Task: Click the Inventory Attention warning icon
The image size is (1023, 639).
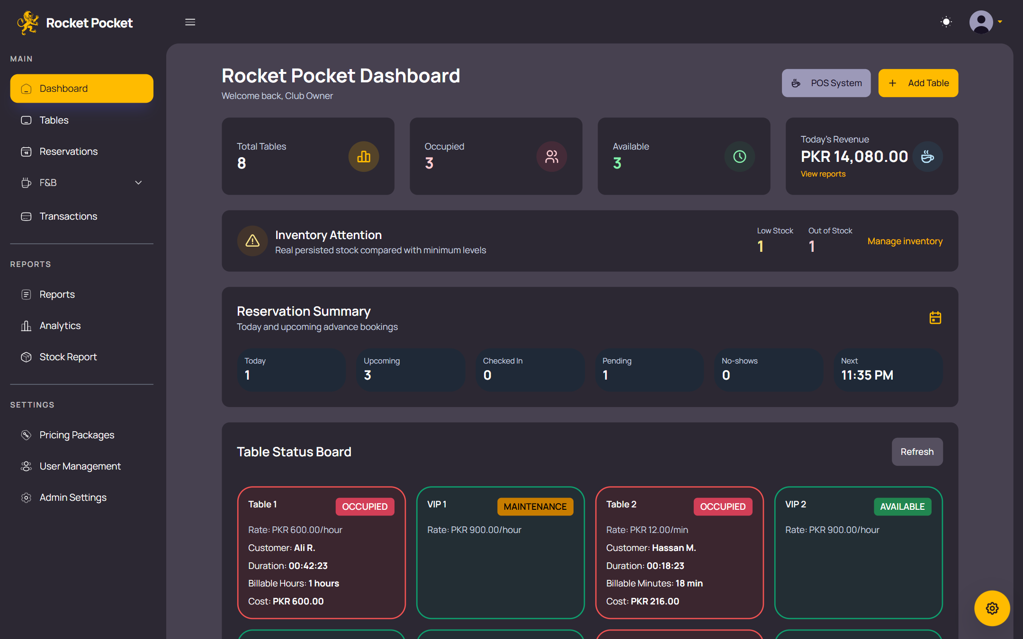Action: (252, 240)
